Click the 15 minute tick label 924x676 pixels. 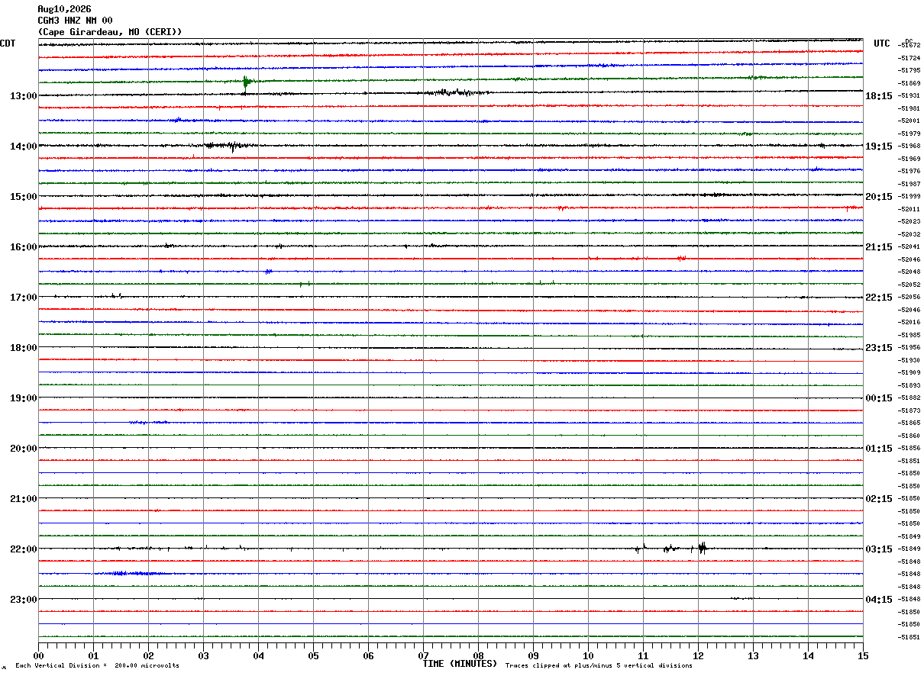click(863, 656)
